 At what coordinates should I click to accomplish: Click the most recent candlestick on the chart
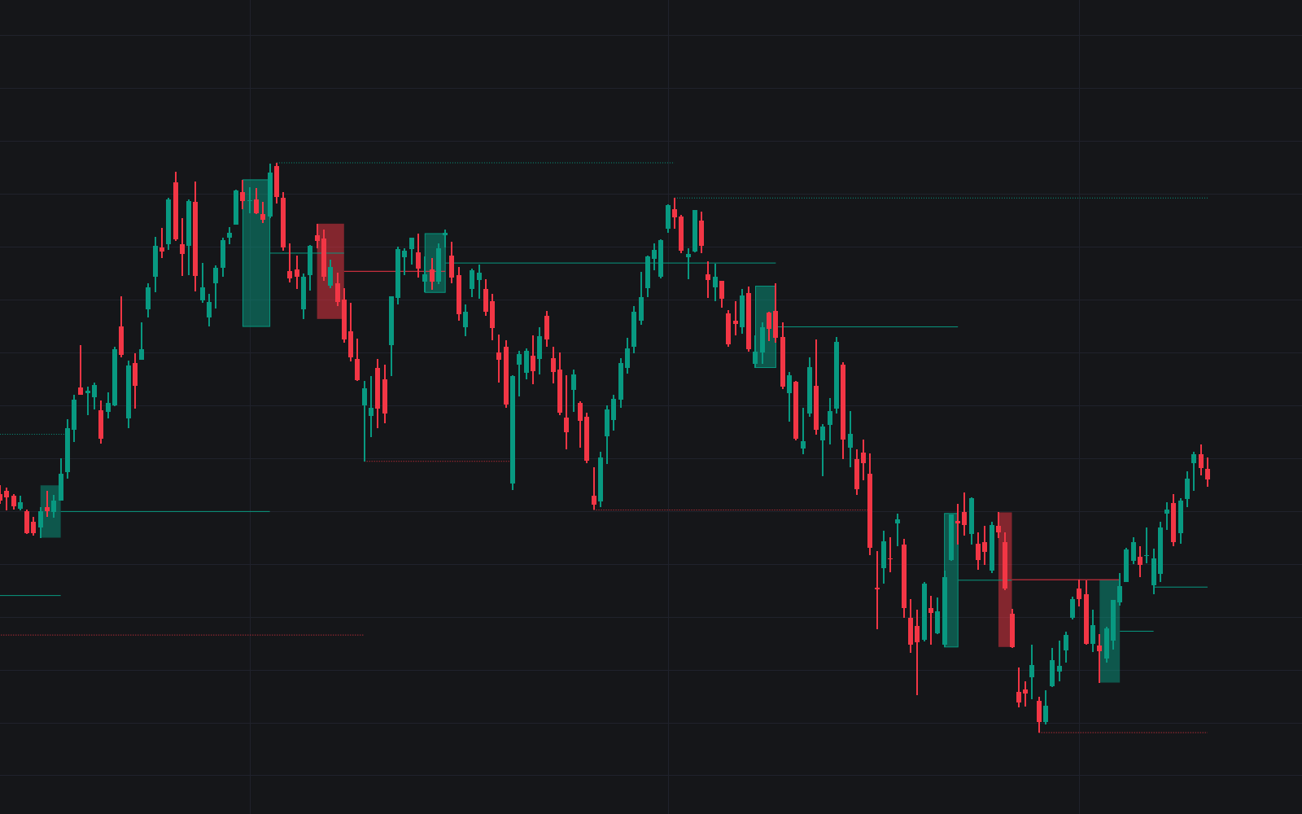coord(1208,472)
